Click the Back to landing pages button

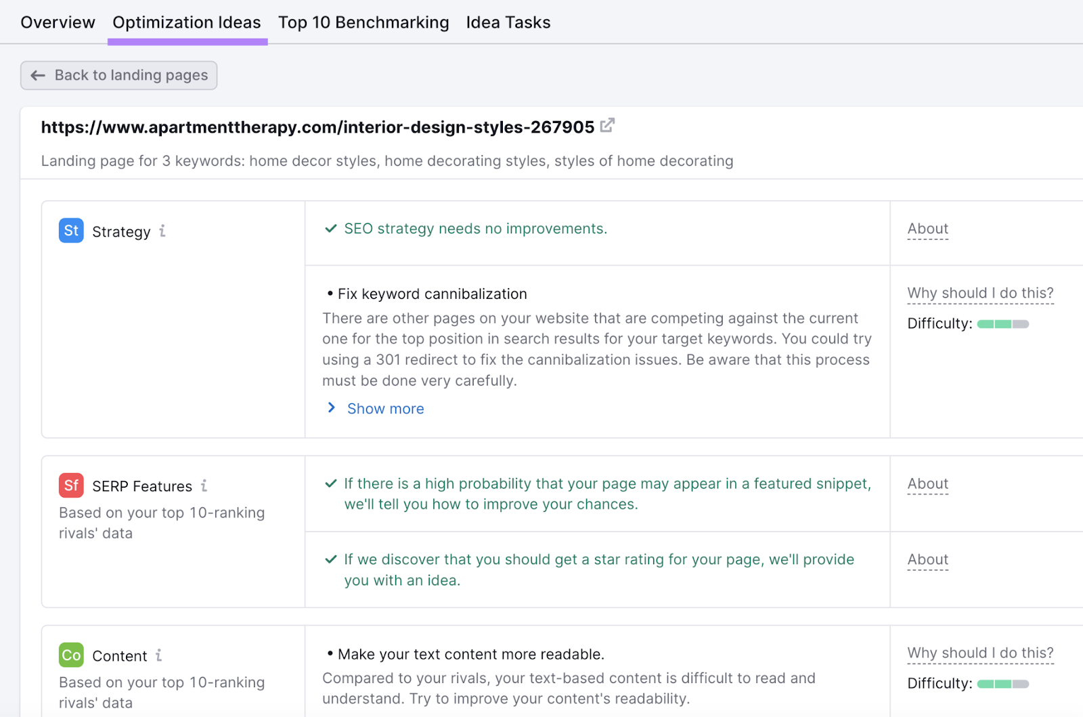tap(118, 75)
